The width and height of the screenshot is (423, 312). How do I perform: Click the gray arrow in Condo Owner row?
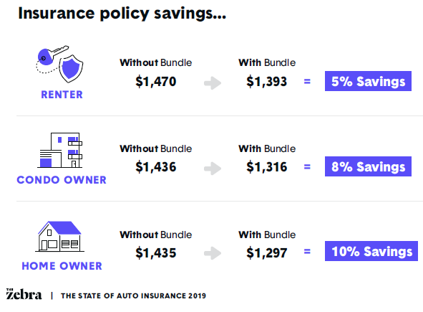[213, 169]
